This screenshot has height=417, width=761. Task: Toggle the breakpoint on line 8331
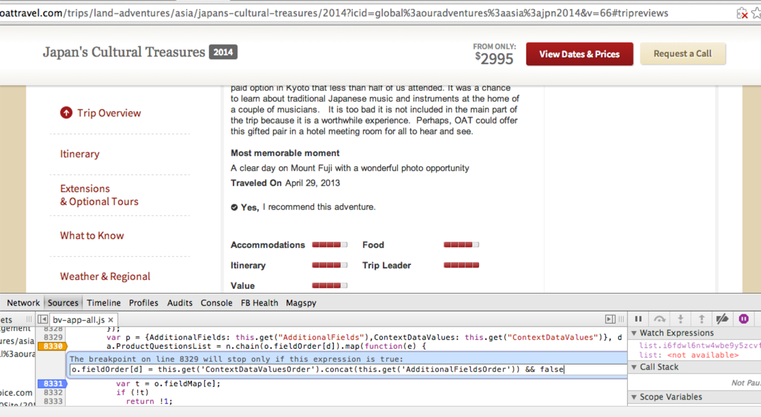point(52,384)
